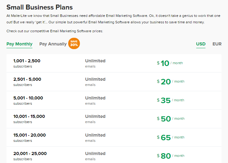
Task: Click the $20 / month price
Action: tap(171, 82)
